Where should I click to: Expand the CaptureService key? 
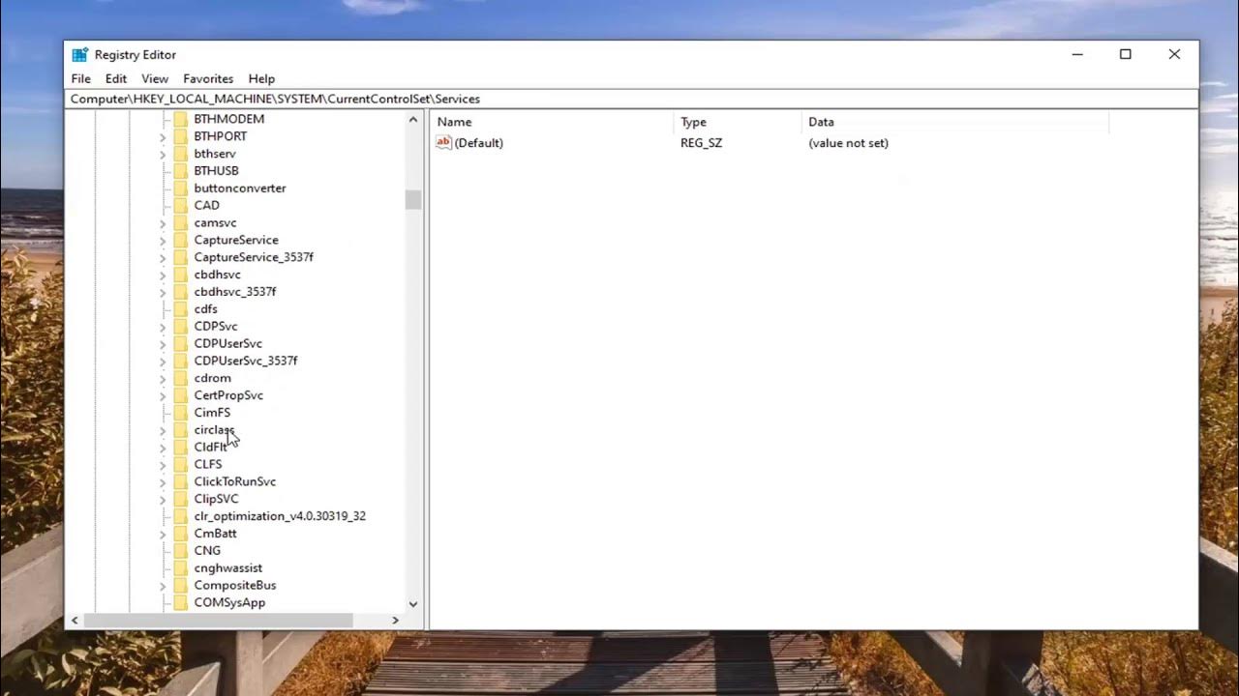coord(163,240)
